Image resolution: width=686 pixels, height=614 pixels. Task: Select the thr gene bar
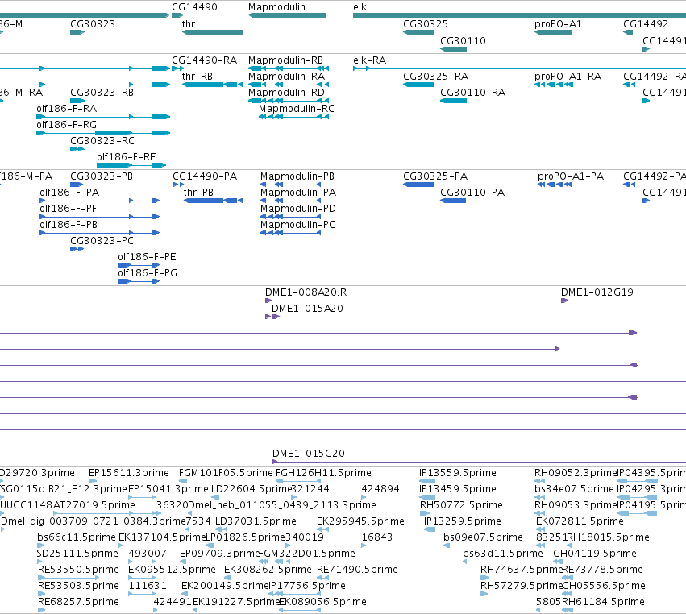click(212, 32)
